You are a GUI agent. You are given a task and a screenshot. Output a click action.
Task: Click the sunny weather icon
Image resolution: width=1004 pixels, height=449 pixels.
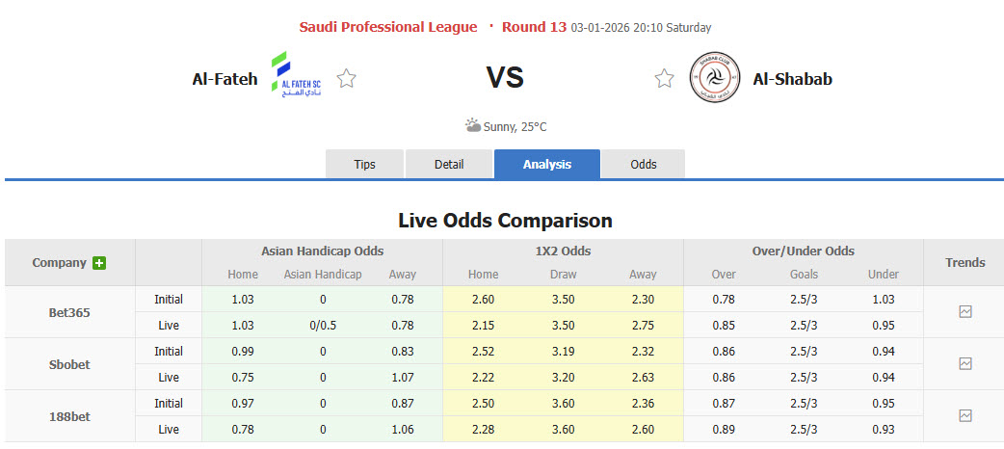[x=473, y=126]
